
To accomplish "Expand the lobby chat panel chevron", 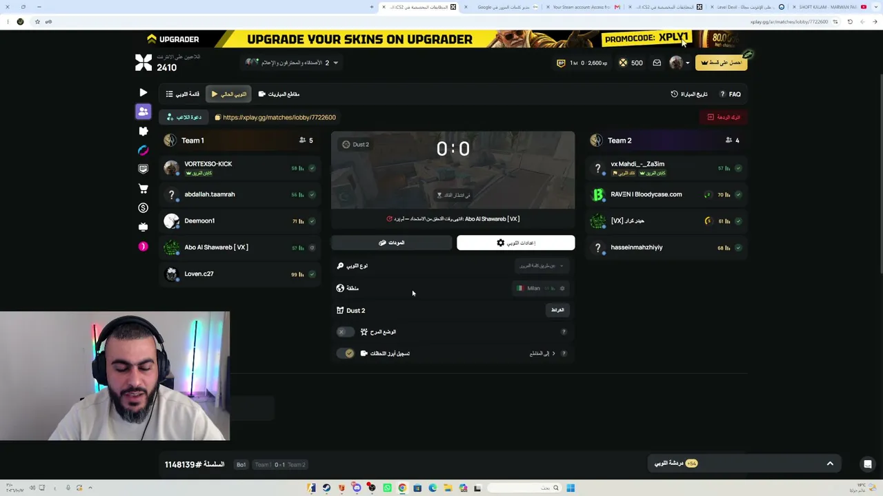I will pos(830,464).
